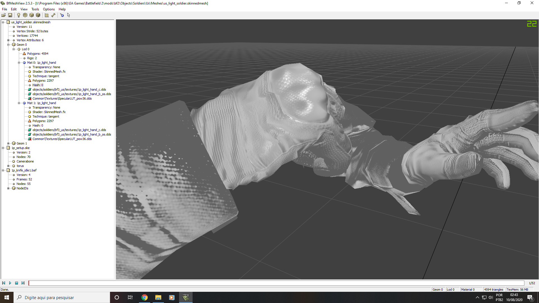Image resolution: width=539 pixels, height=303 pixels.
Task: Click the Windows taskbar search box
Action: pyautogui.click(x=62, y=297)
